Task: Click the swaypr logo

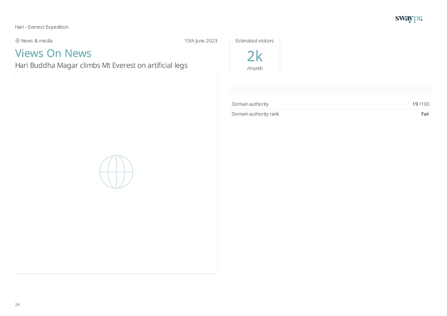Action: 408,19
